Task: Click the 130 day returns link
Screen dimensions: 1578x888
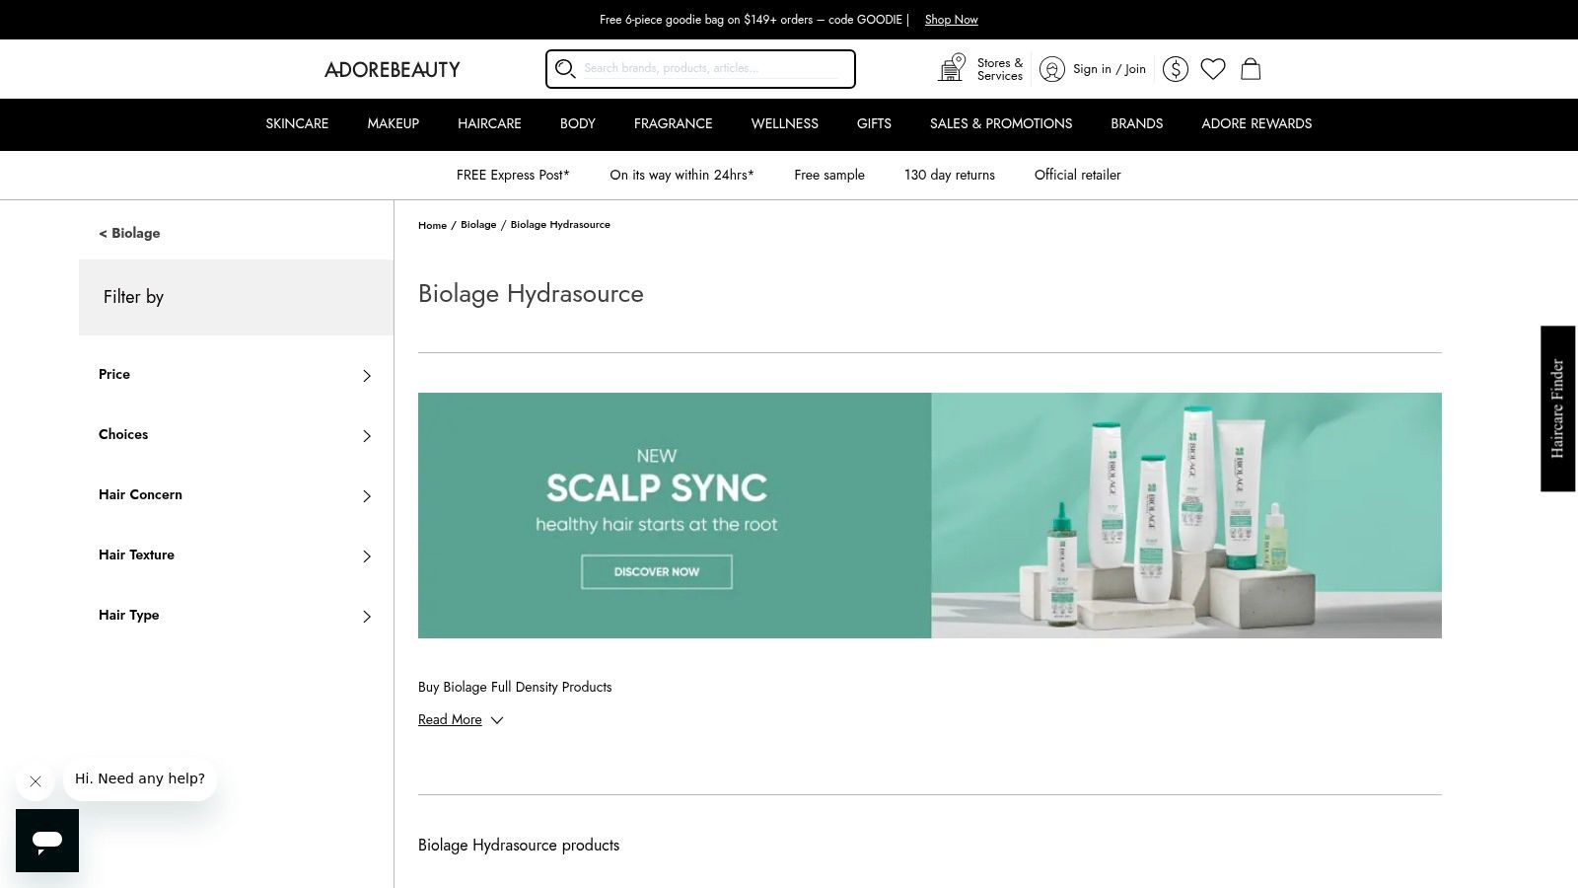Action: pos(950,175)
